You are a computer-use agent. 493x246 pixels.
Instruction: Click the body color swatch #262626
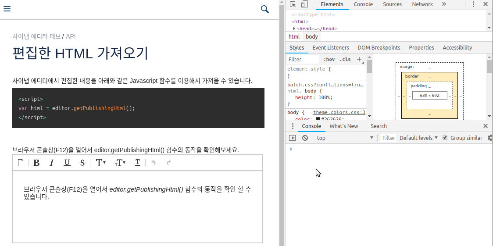pos(318,118)
